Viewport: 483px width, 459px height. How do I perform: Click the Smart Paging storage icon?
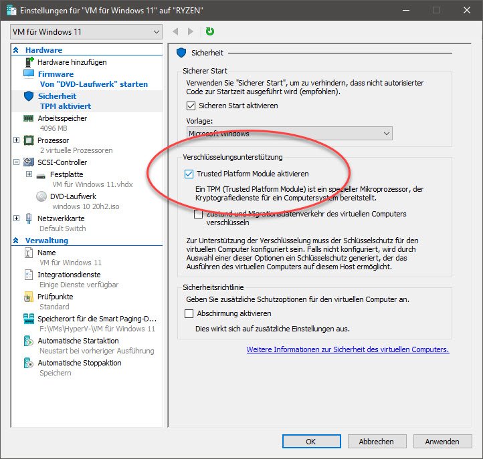(x=29, y=319)
